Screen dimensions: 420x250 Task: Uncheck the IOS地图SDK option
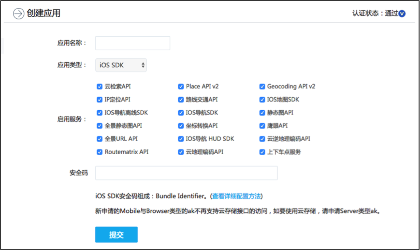coord(262,100)
